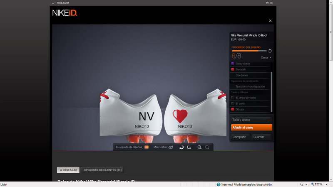Reset design with the circular arrow icon
This screenshot has height=187, width=333.
coord(270,51)
